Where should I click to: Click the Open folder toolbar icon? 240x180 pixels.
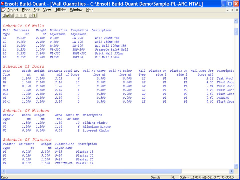8,15
